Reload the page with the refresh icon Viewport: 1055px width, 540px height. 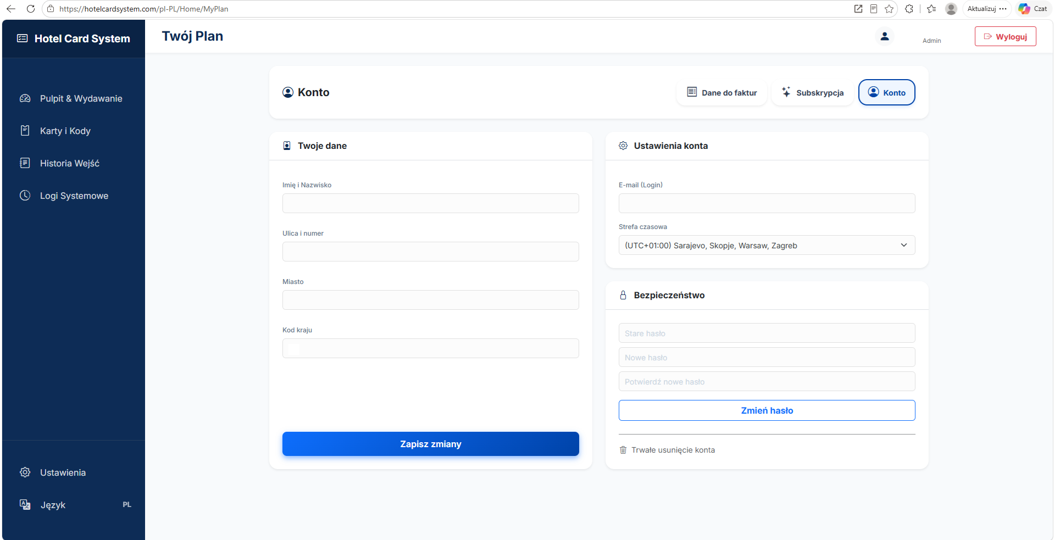pyautogui.click(x=31, y=9)
